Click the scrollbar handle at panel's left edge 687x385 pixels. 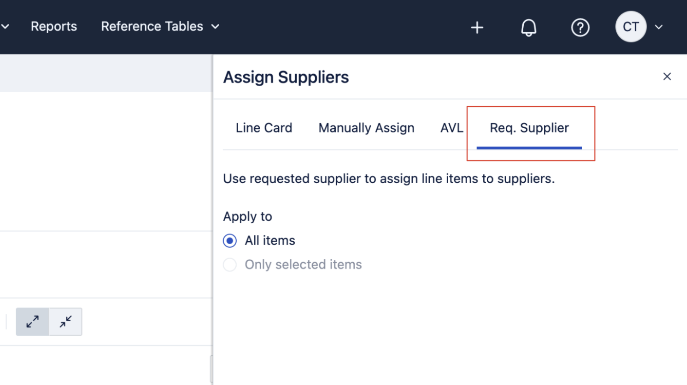(211, 369)
